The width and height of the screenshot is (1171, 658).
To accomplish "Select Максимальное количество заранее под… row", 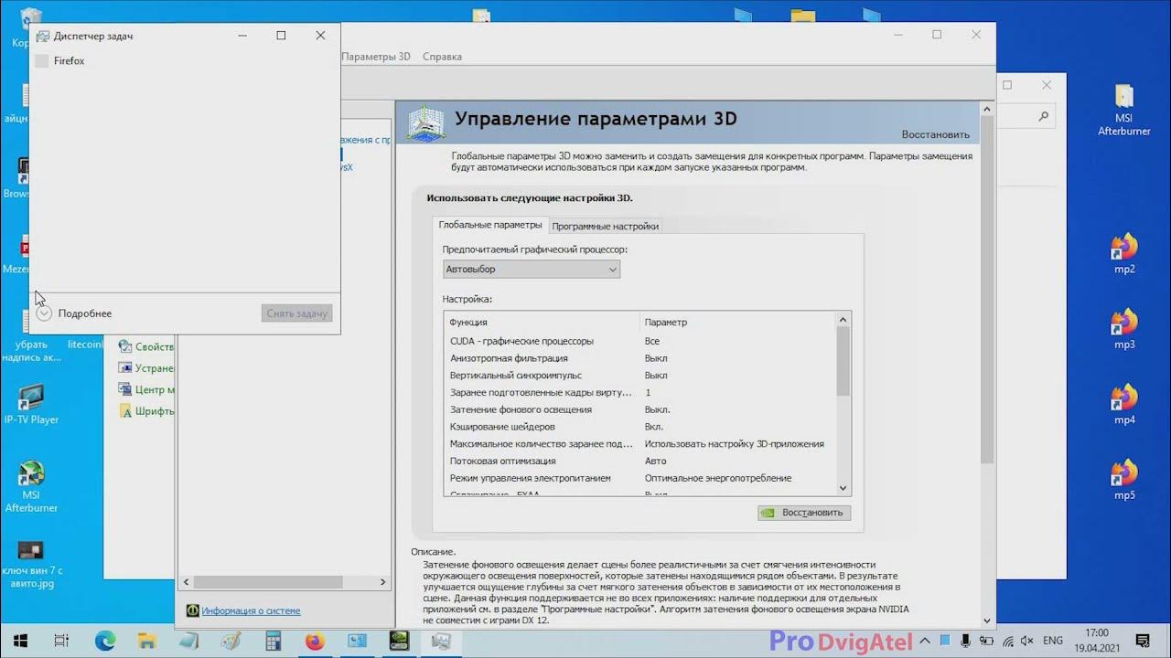I will point(639,444).
